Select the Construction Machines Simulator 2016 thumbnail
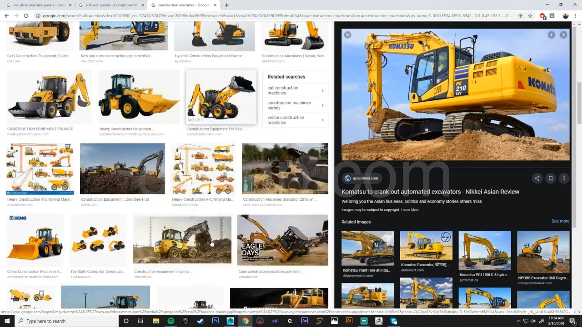This screenshot has height=327, width=582. click(285, 168)
